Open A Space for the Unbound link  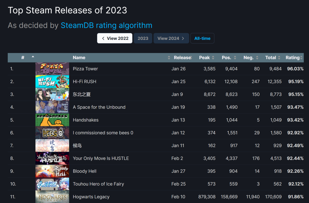click(99, 107)
